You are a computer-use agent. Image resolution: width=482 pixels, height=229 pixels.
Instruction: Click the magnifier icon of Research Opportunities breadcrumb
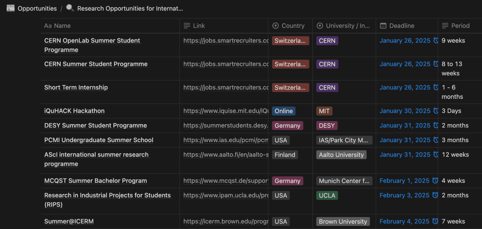coord(70,8)
